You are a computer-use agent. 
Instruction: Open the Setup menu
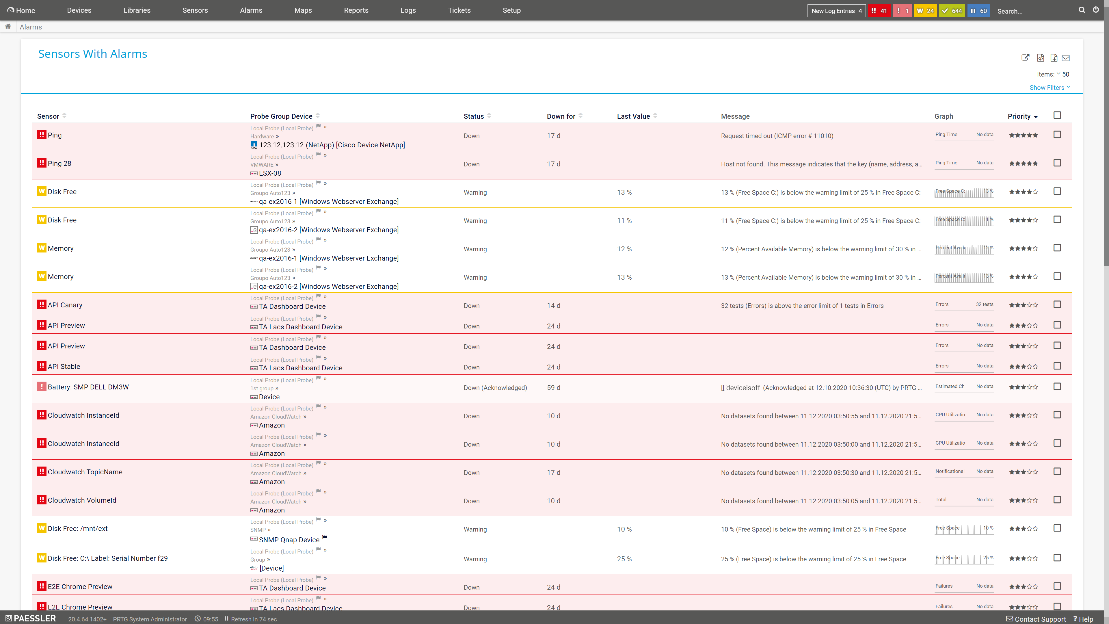pos(511,10)
